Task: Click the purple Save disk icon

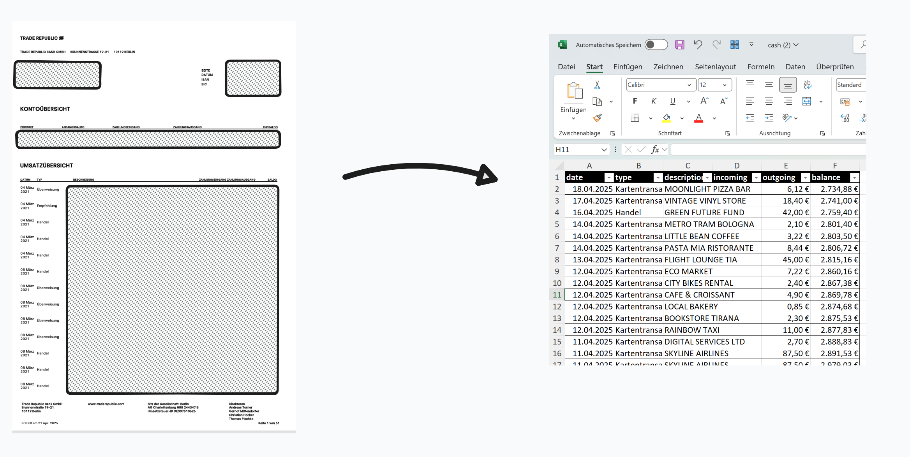Action: 680,45
